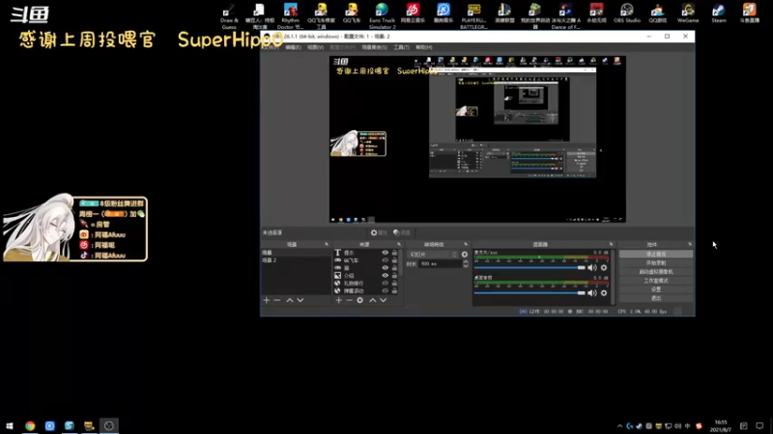The height and width of the screenshot is (434, 773).
Task: Open the controls dock pop-out icon
Action: [x=690, y=244]
